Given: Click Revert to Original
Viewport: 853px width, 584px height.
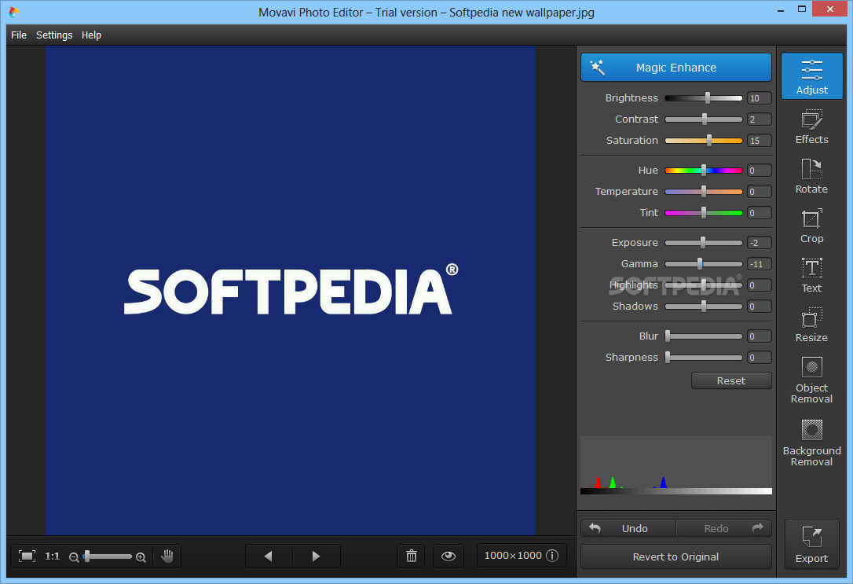Looking at the screenshot, I should click(x=676, y=556).
